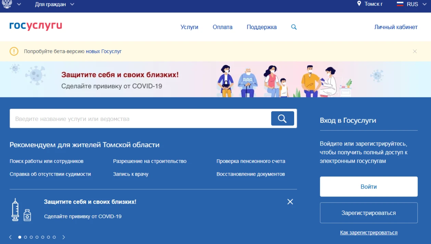Dismiss the COVID-19 vaccination slide
This screenshot has width=431, height=244.
click(290, 202)
